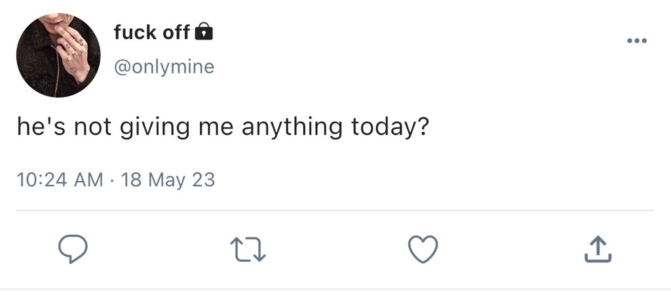
Task: Open the upload-arrow share sheet
Action: pyautogui.click(x=598, y=249)
